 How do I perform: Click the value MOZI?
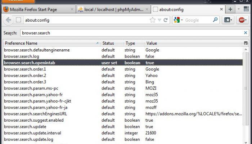click(x=151, y=88)
